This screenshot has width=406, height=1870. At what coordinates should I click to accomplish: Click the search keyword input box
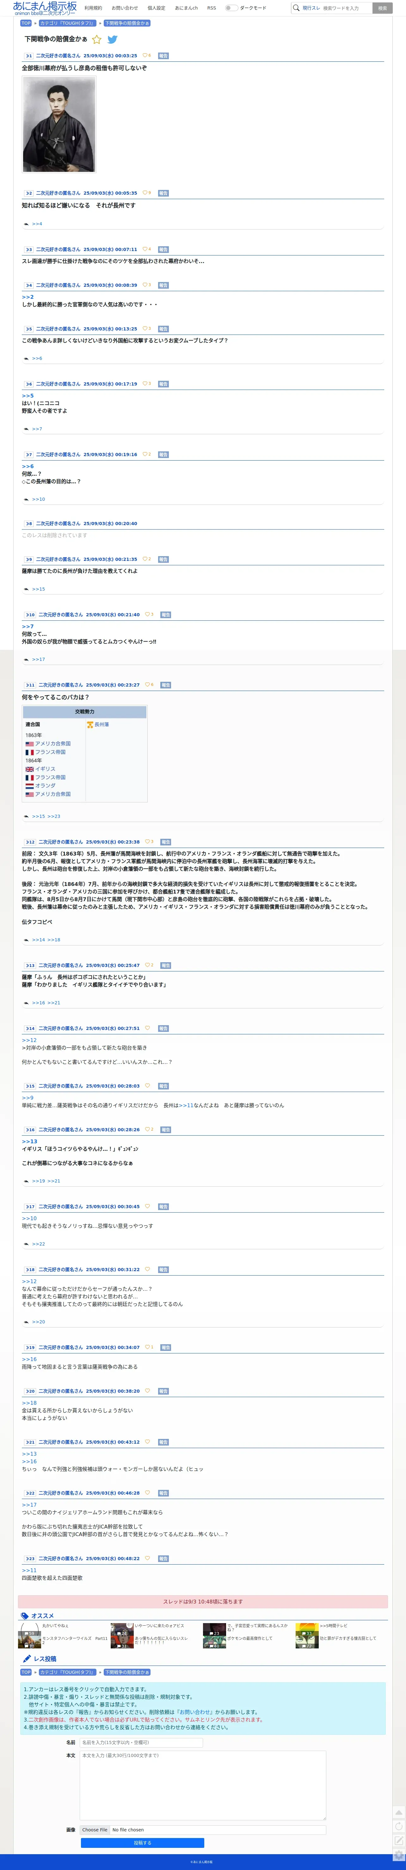[x=347, y=8]
